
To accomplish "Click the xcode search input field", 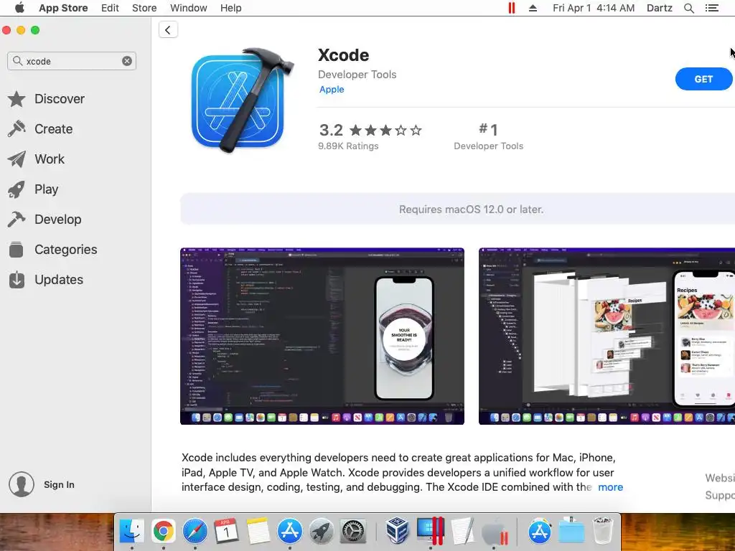I will tap(72, 61).
